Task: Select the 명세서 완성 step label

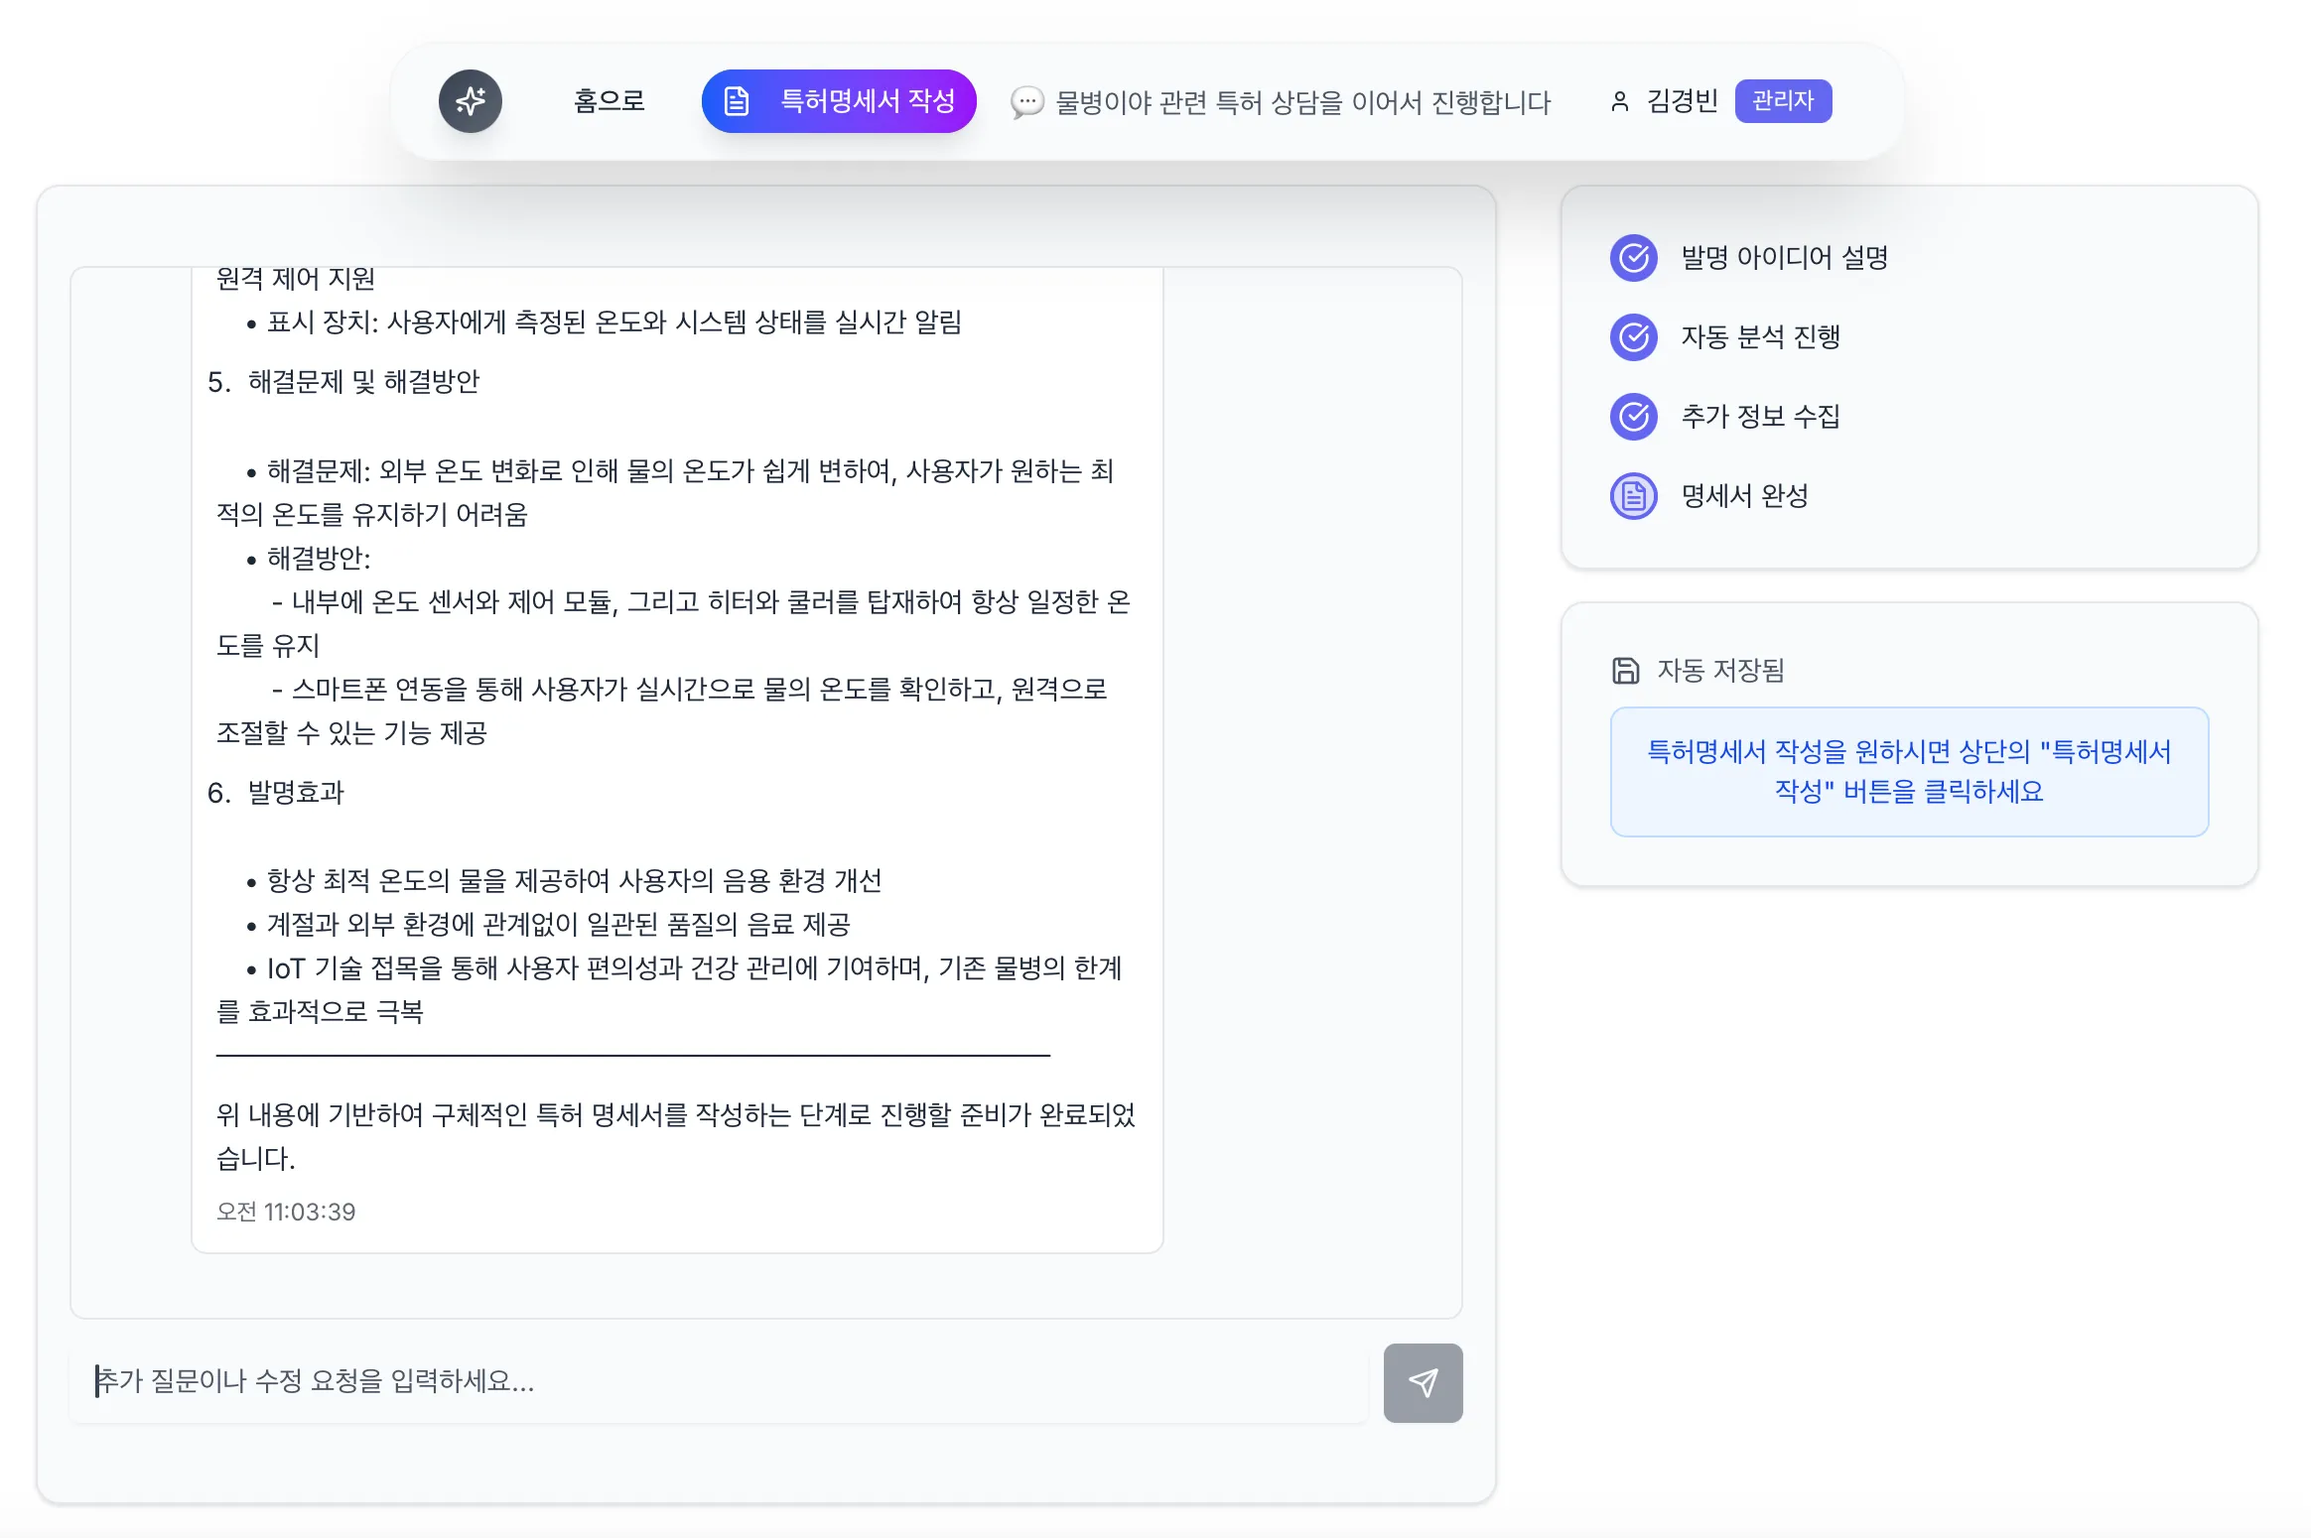Action: pyautogui.click(x=1744, y=496)
